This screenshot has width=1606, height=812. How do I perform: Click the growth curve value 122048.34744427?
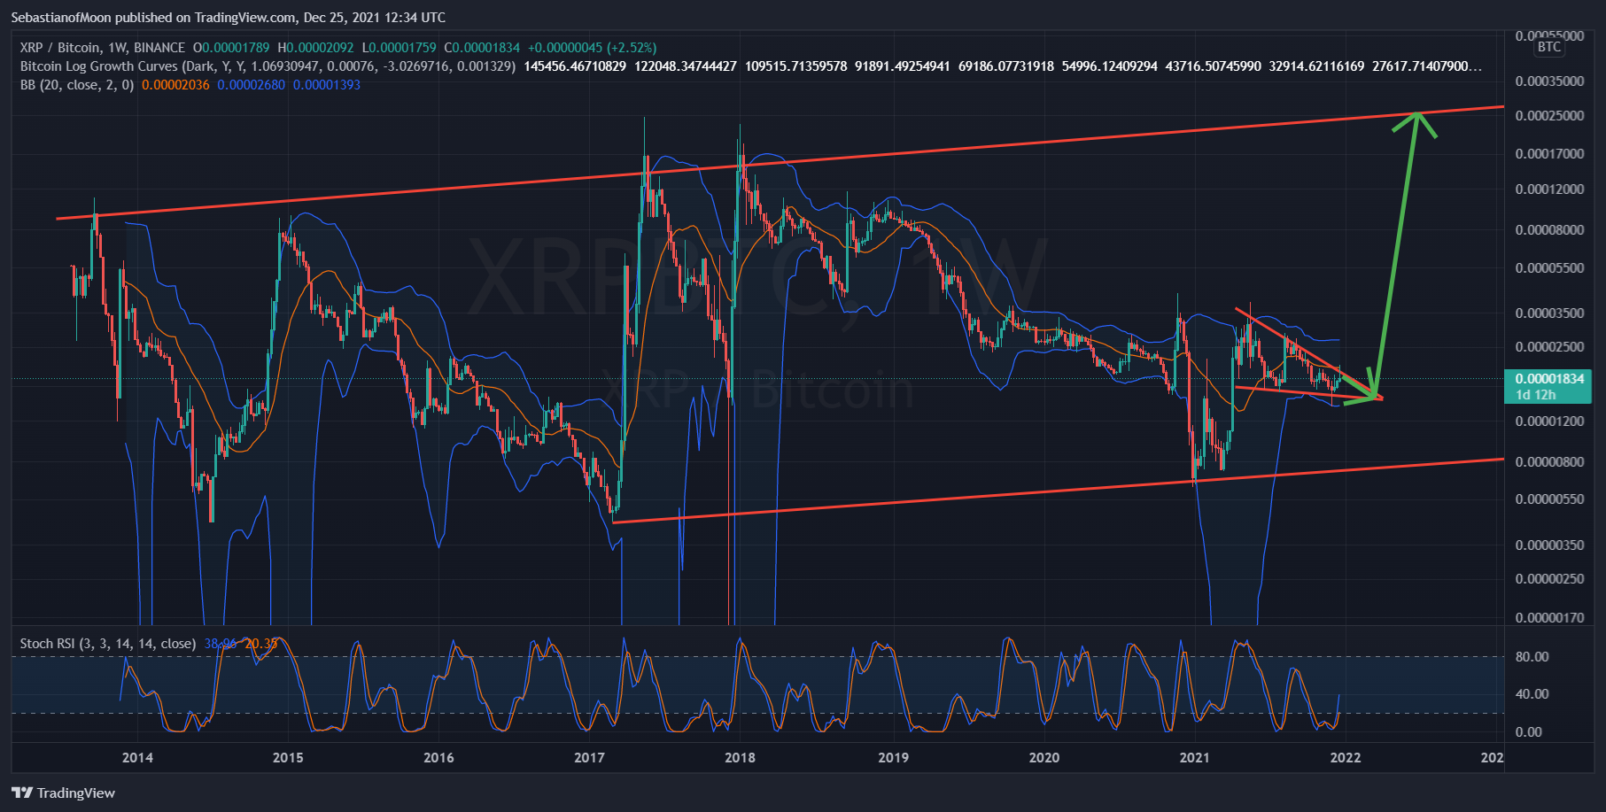(x=686, y=66)
